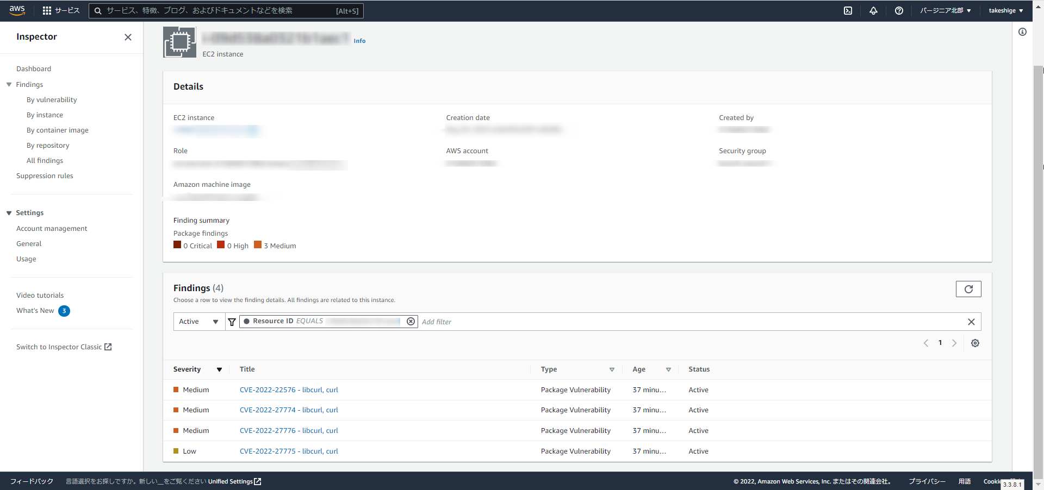1044x490 pixels.
Task: Click the blurred EC2 instance link in Details
Action: click(216, 130)
